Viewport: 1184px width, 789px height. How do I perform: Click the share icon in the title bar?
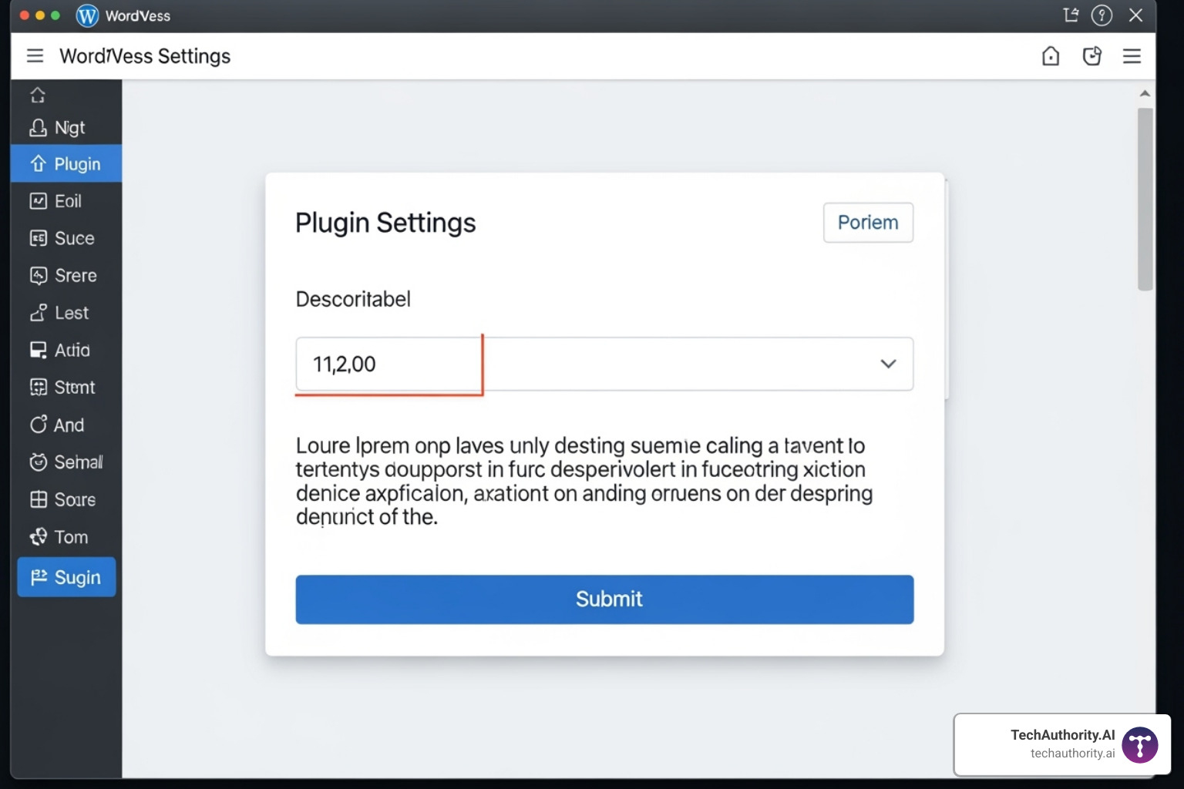1071,15
